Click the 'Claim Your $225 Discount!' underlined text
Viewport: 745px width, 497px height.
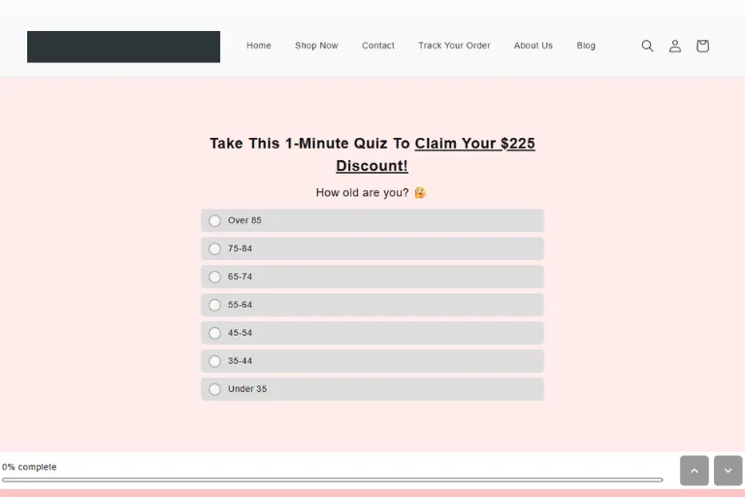[x=475, y=144]
